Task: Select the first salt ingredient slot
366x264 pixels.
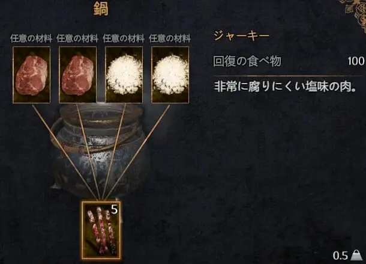Action: point(124,75)
